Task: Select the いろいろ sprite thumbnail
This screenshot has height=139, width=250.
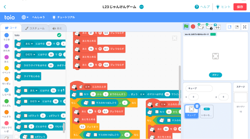Action: coord(207,112)
